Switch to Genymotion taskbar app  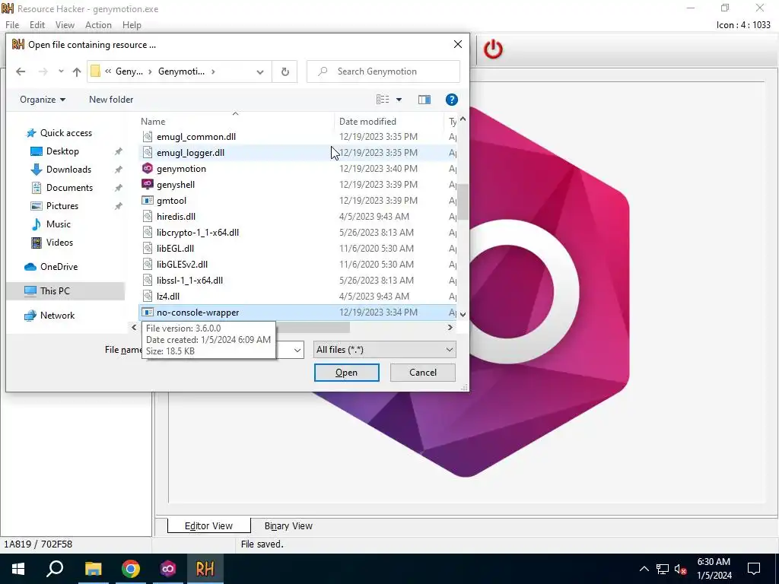(168, 569)
